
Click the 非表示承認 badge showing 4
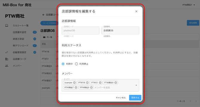35,39
